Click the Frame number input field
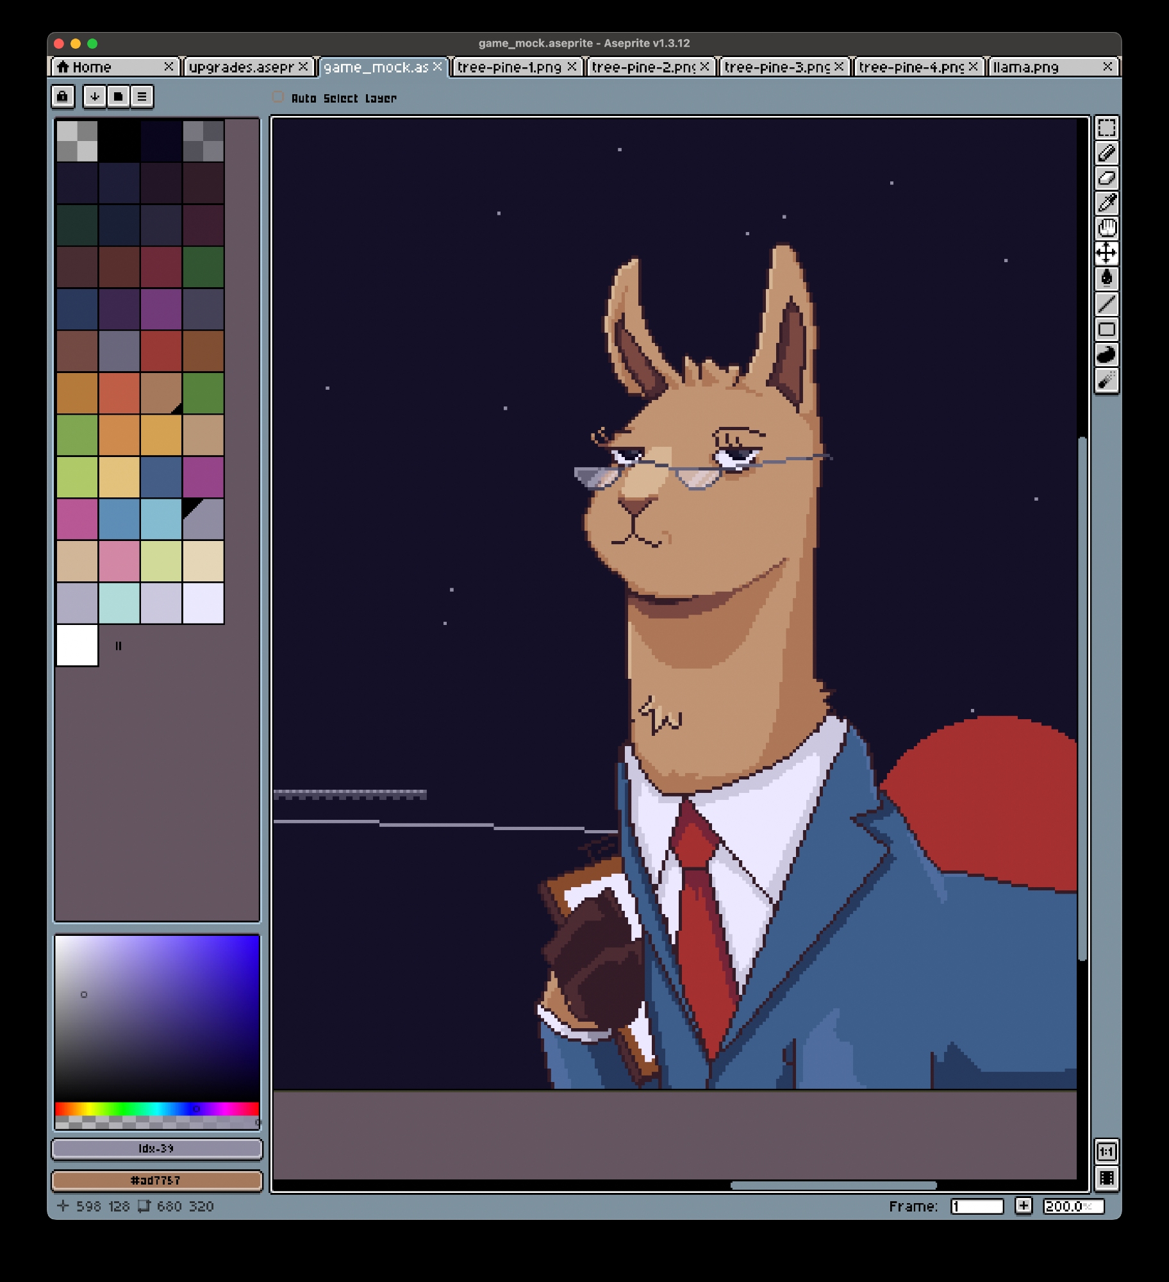The height and width of the screenshot is (1282, 1169). [976, 1206]
